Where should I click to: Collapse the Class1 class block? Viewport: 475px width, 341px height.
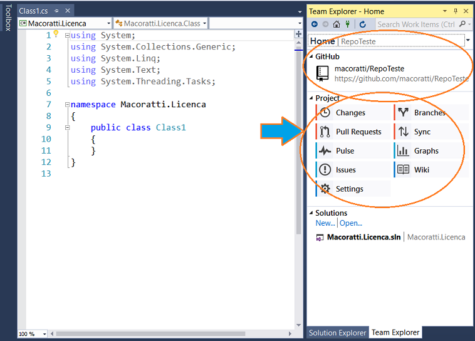67,128
